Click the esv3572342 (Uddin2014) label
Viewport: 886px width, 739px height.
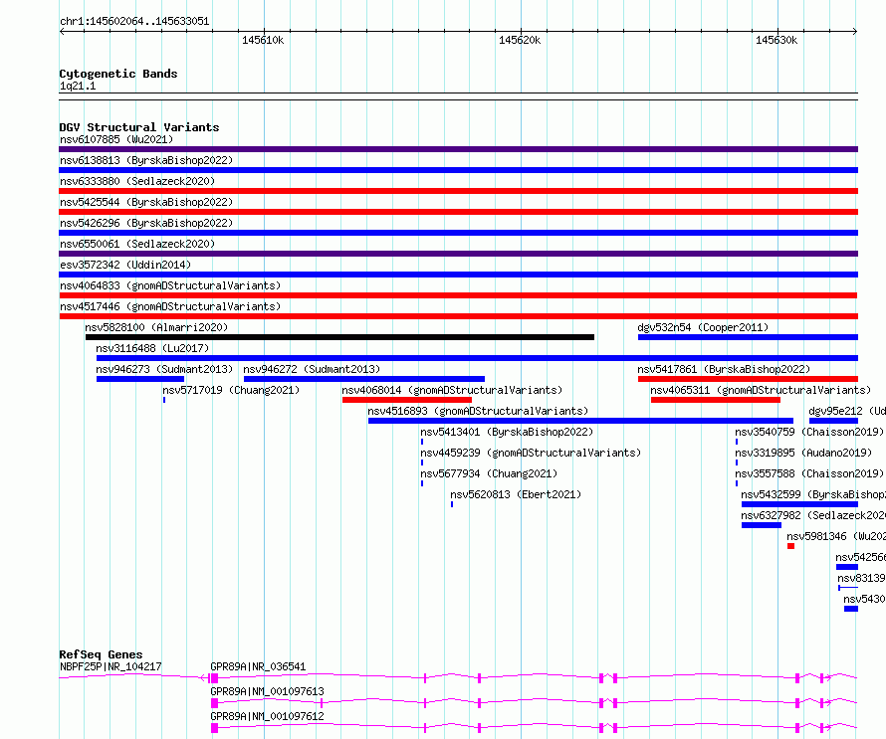125,265
